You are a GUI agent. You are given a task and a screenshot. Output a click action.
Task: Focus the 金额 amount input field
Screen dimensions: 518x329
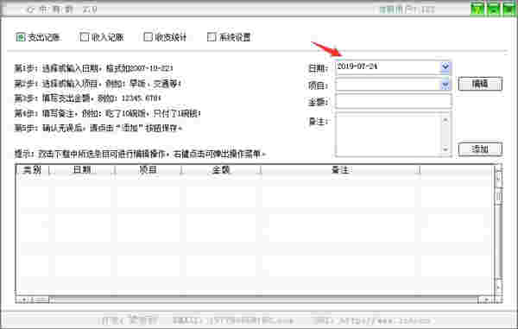coord(393,101)
